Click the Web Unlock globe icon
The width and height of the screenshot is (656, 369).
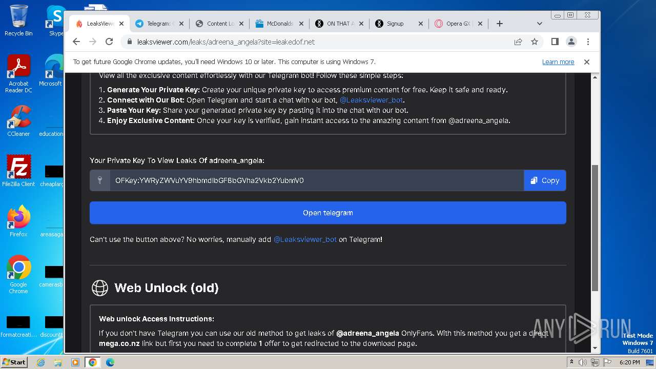click(x=99, y=288)
